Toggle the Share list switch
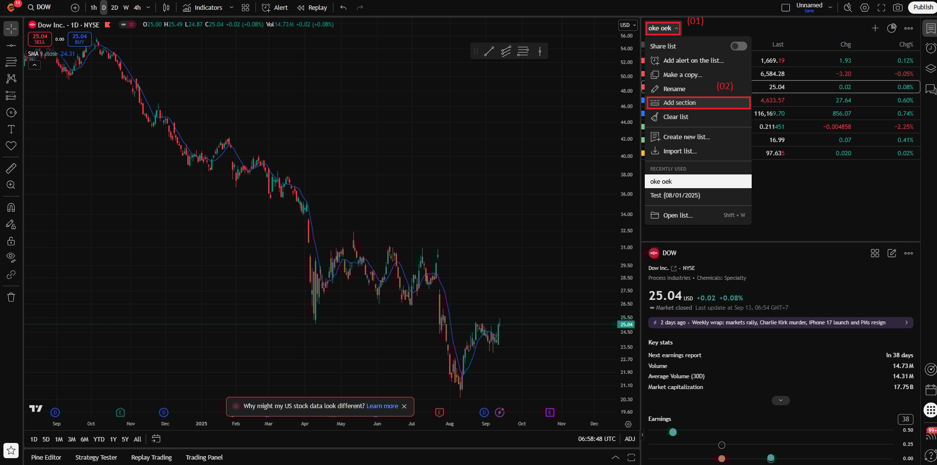 (738, 46)
